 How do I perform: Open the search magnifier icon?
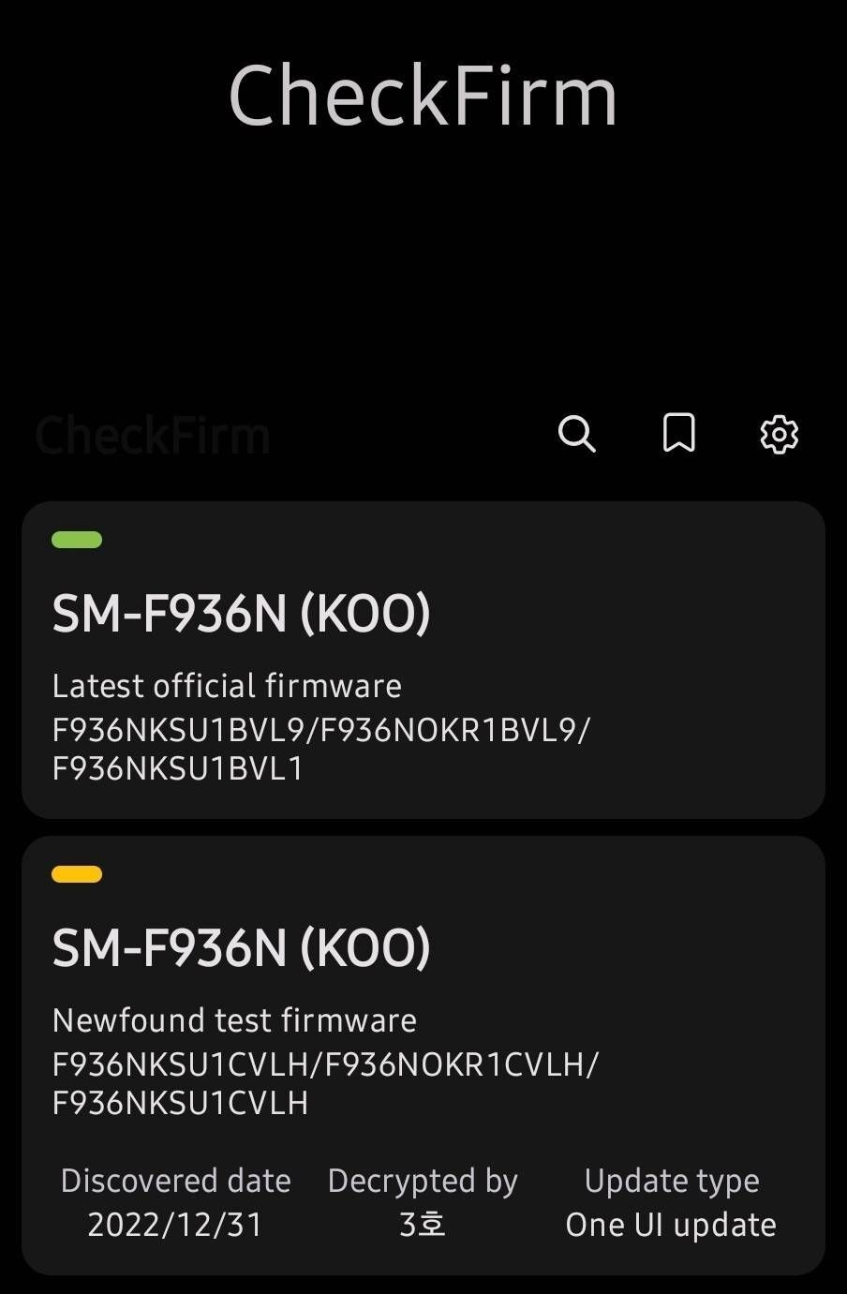[576, 434]
